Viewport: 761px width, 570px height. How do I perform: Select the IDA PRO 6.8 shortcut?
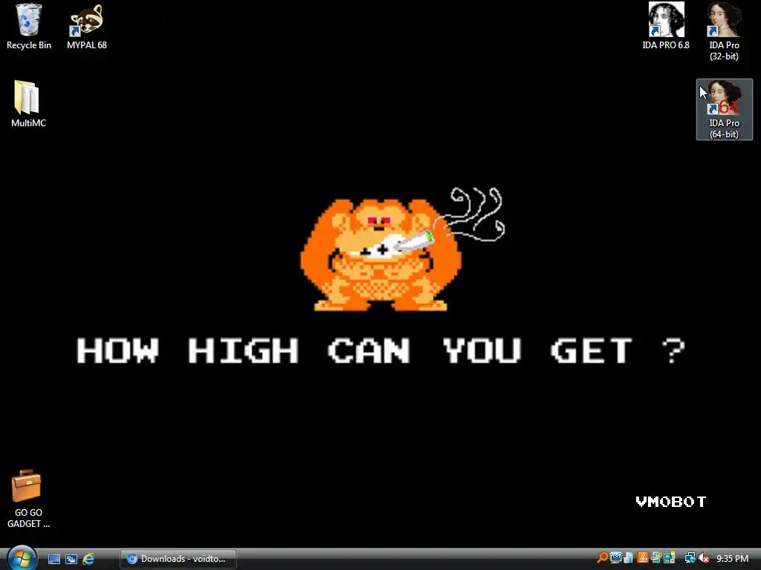click(666, 27)
